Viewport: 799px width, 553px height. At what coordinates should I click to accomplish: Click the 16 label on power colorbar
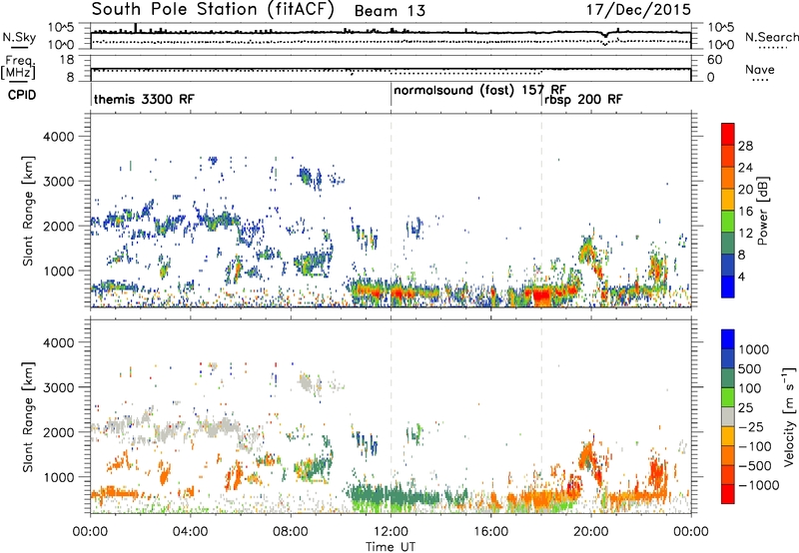[x=745, y=212]
